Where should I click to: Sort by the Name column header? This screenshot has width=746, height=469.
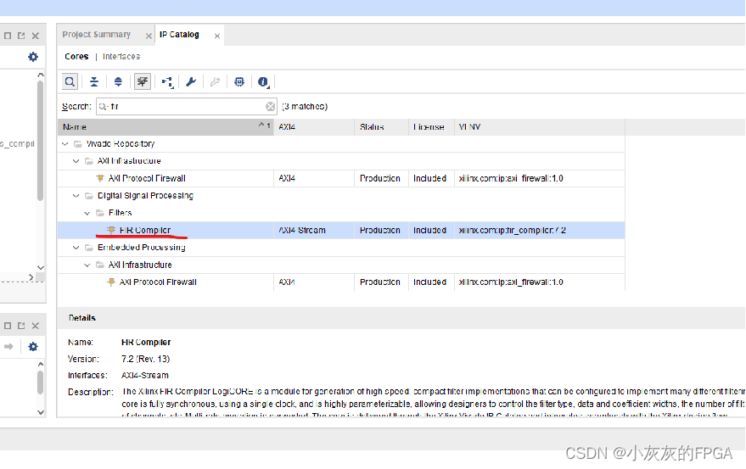[x=165, y=127]
